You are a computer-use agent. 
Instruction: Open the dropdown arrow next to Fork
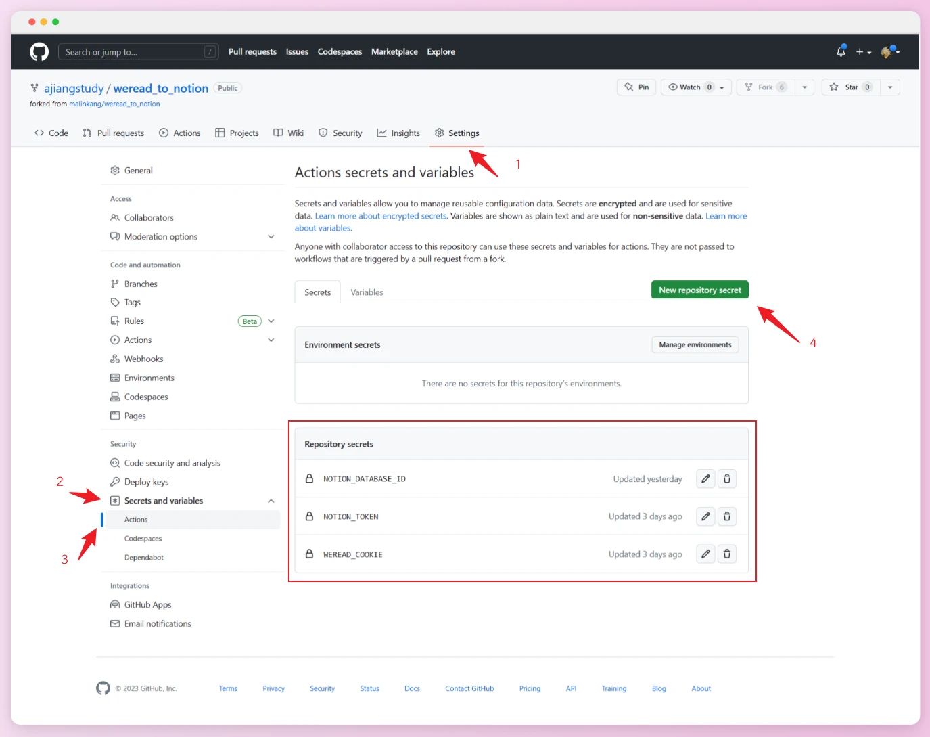tap(804, 87)
